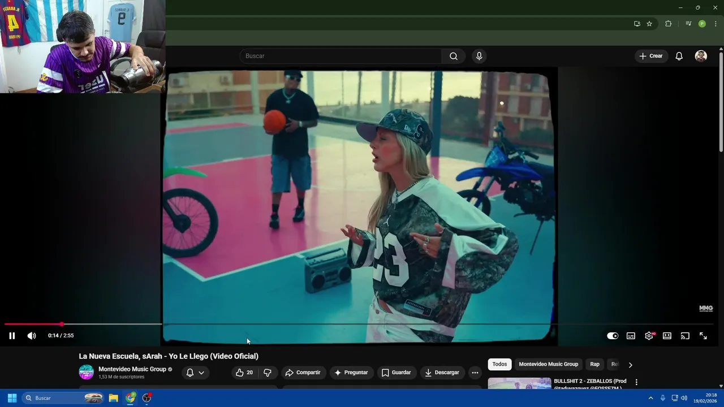Viewport: 724px width, 407px height.
Task: Open Chrome three-dot menu
Action: pyautogui.click(x=716, y=24)
